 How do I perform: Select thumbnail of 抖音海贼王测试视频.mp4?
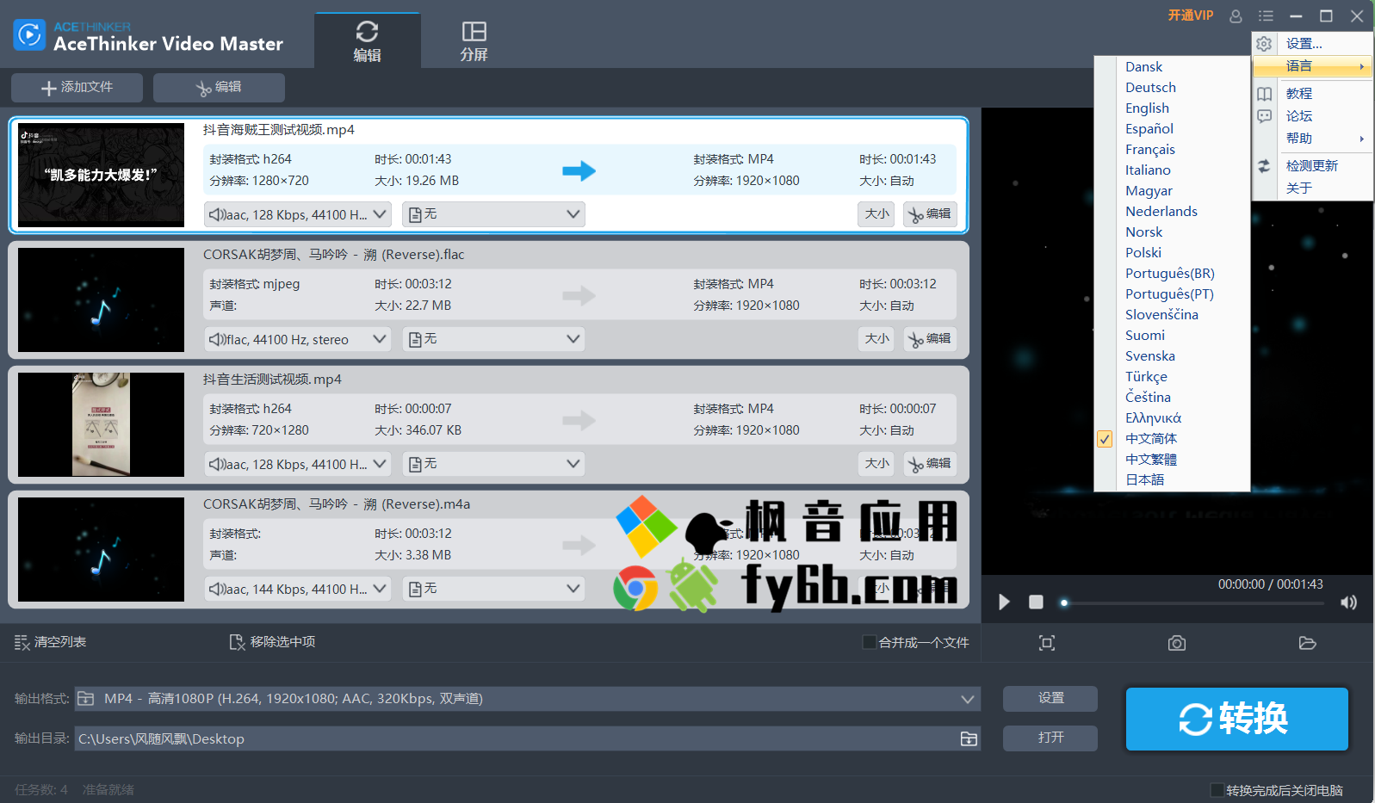pos(101,175)
